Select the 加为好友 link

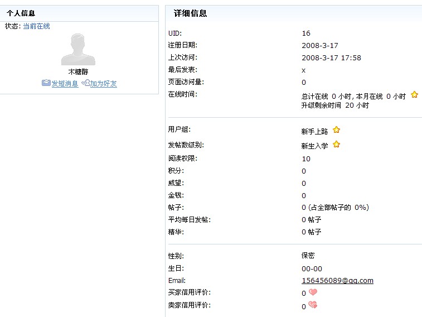click(104, 84)
